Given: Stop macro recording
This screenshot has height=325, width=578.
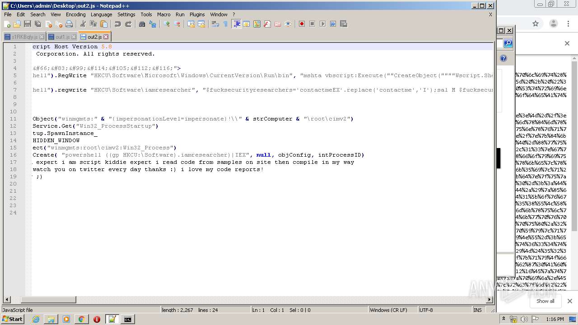Looking at the screenshot, I should (312, 24).
